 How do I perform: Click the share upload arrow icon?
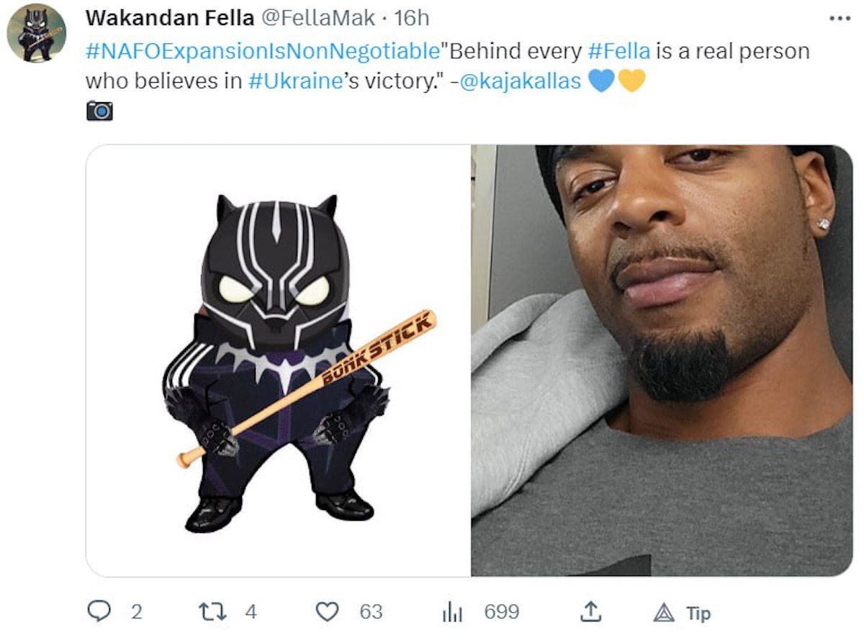(x=590, y=611)
